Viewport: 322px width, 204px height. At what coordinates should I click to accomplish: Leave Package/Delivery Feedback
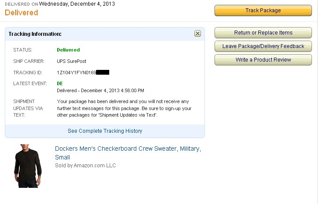(263, 46)
